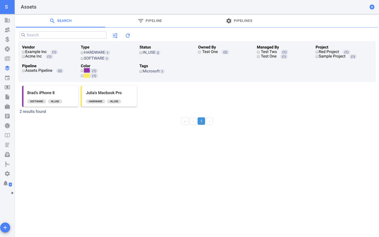
Task: Jump to the first results page arrow
Action: click(x=185, y=121)
